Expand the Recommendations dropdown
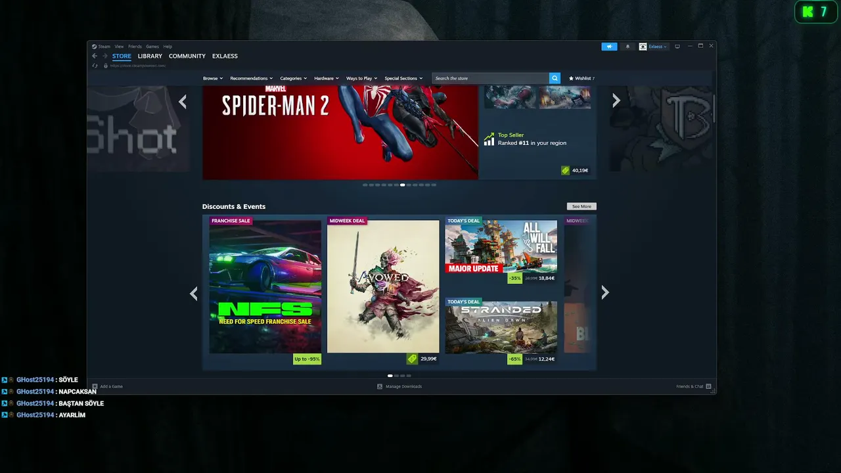Image resolution: width=841 pixels, height=473 pixels. pyautogui.click(x=252, y=78)
